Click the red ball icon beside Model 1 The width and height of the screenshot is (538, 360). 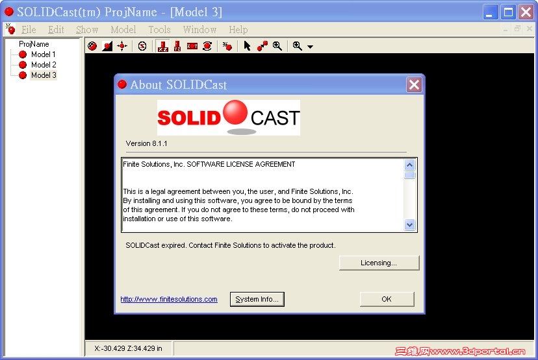(23, 54)
